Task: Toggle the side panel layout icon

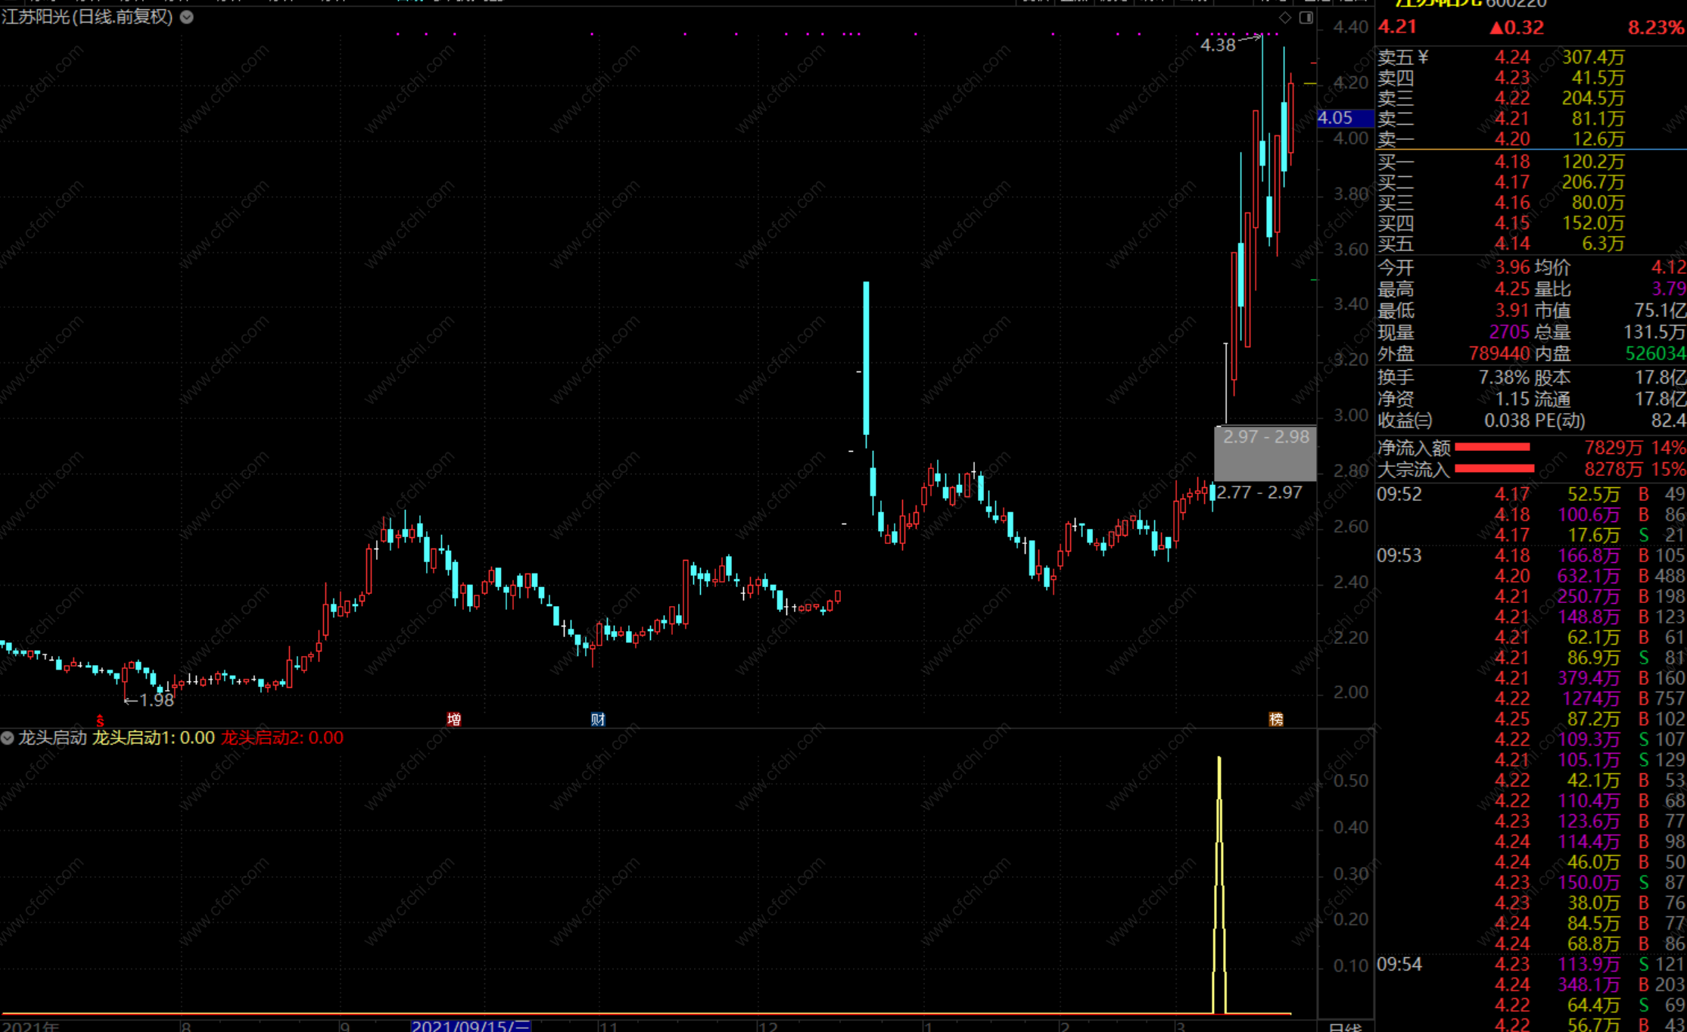Action: tap(1306, 17)
